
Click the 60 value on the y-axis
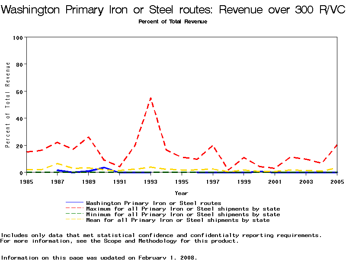tap(19, 91)
